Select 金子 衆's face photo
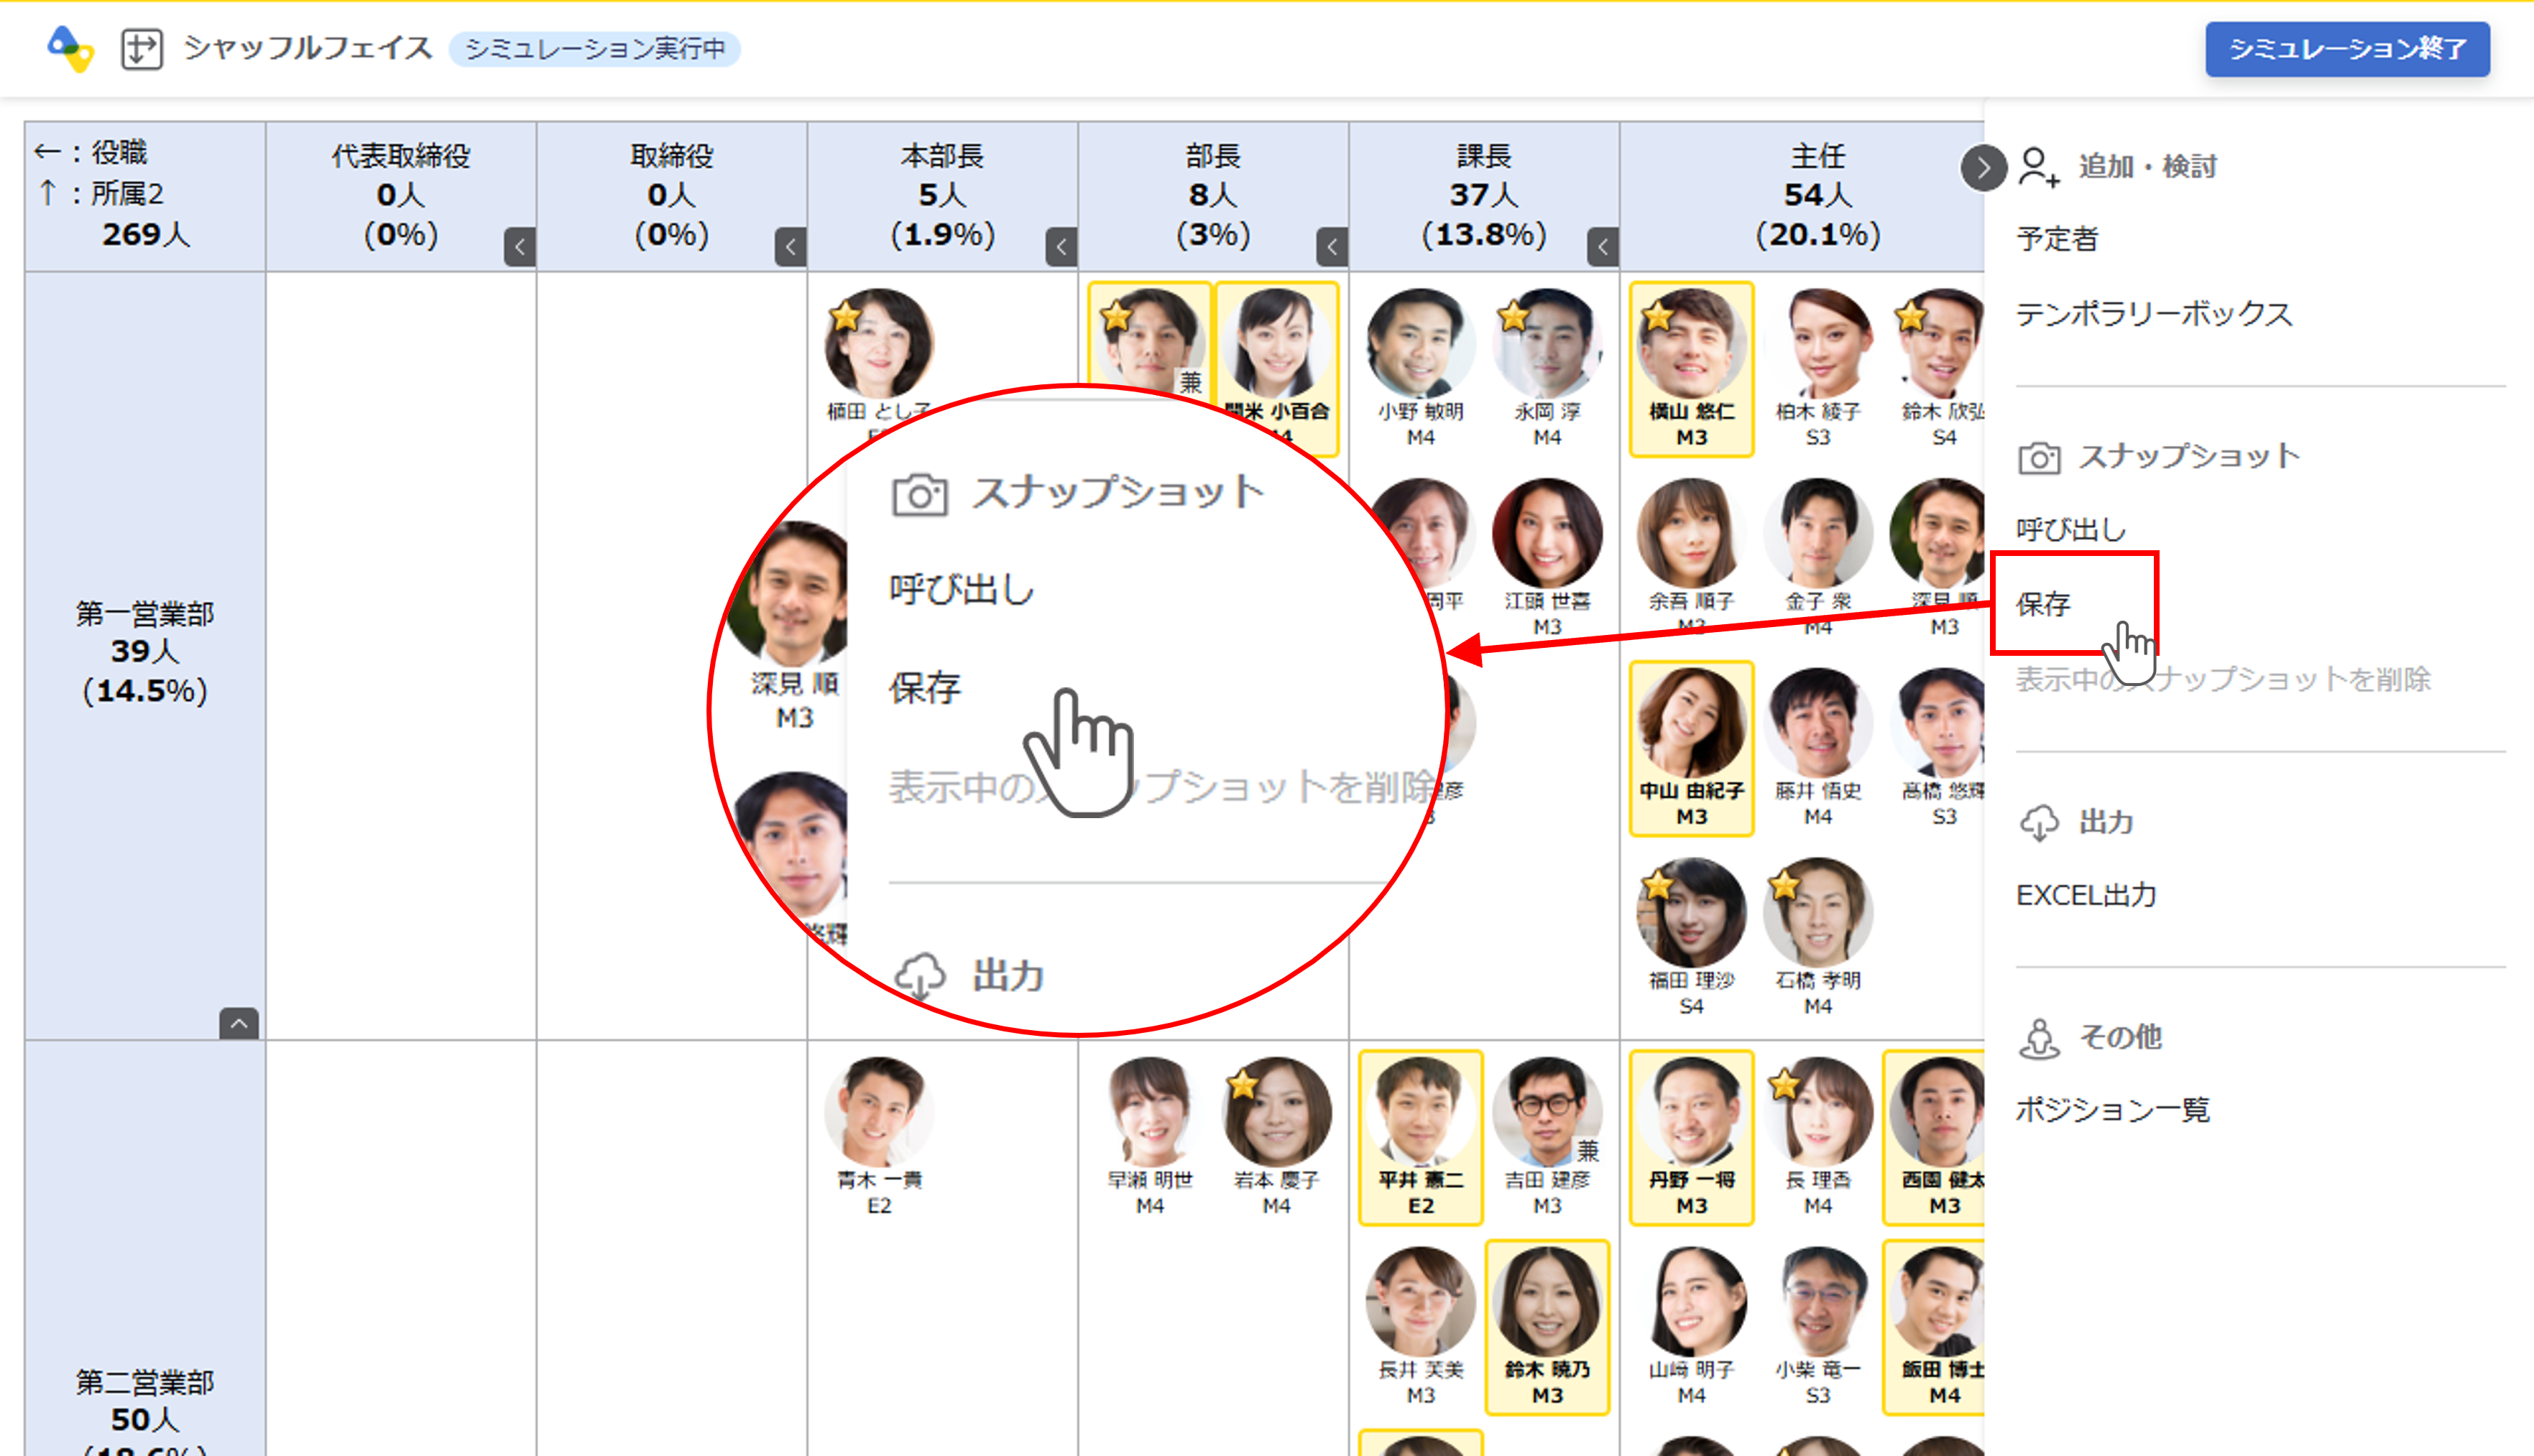The image size is (2534, 1456). click(1817, 533)
